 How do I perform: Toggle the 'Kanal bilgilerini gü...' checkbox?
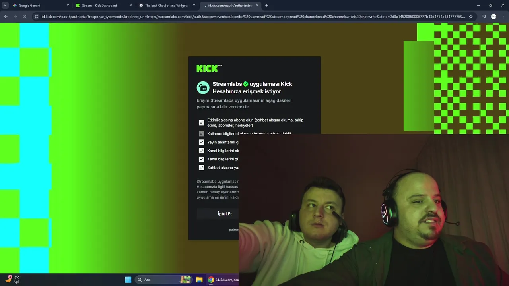pyautogui.click(x=201, y=159)
